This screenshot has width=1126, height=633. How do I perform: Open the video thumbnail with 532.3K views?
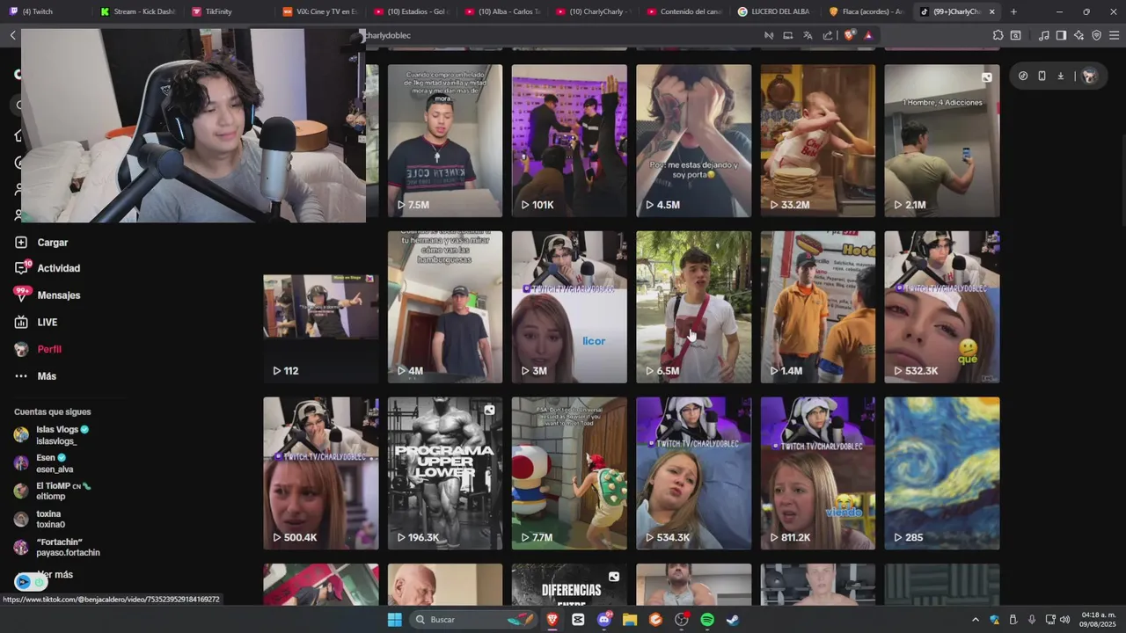[942, 308]
